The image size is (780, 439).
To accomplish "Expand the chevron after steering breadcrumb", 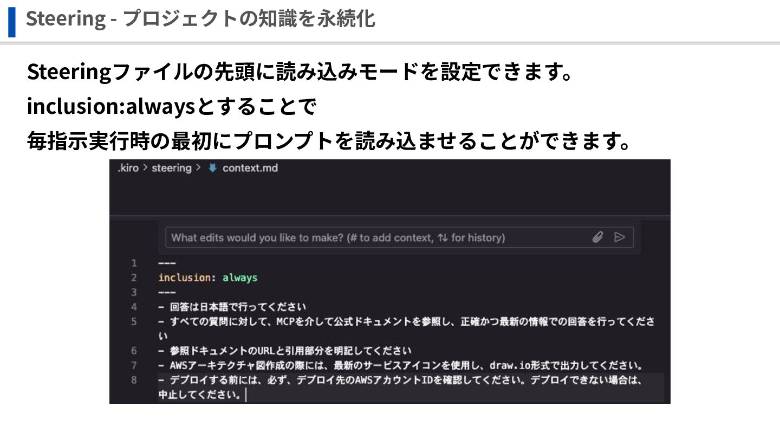I will pyautogui.click(x=198, y=168).
